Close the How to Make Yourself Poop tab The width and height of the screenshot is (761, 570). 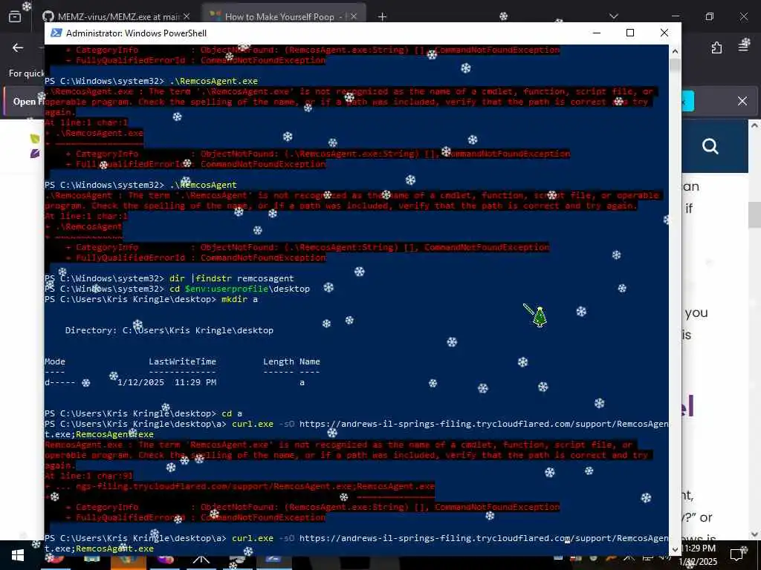[354, 17]
